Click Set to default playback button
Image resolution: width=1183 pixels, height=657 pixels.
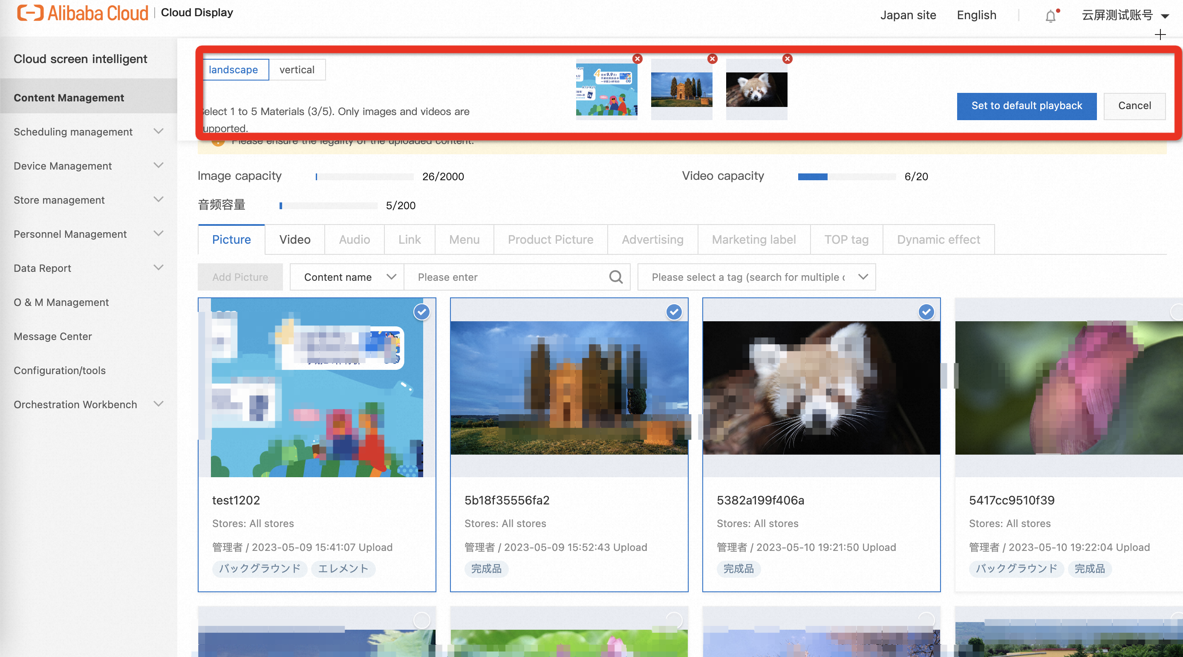click(x=1027, y=106)
